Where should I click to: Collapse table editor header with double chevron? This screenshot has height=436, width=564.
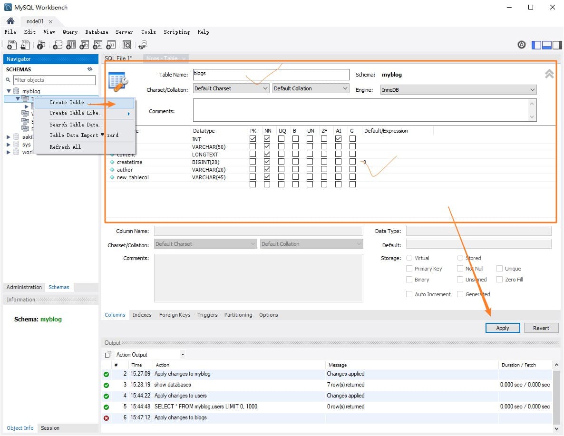tap(549, 74)
